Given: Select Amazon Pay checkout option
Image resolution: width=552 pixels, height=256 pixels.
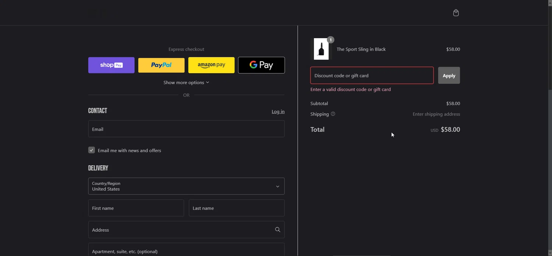Looking at the screenshot, I should (211, 65).
